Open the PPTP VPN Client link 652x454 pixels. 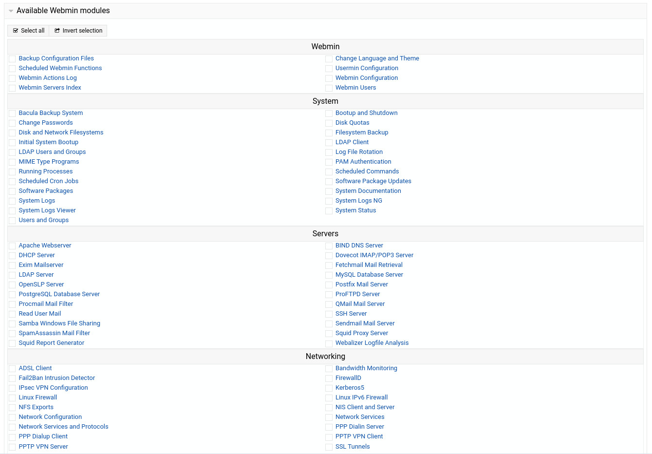click(x=359, y=436)
